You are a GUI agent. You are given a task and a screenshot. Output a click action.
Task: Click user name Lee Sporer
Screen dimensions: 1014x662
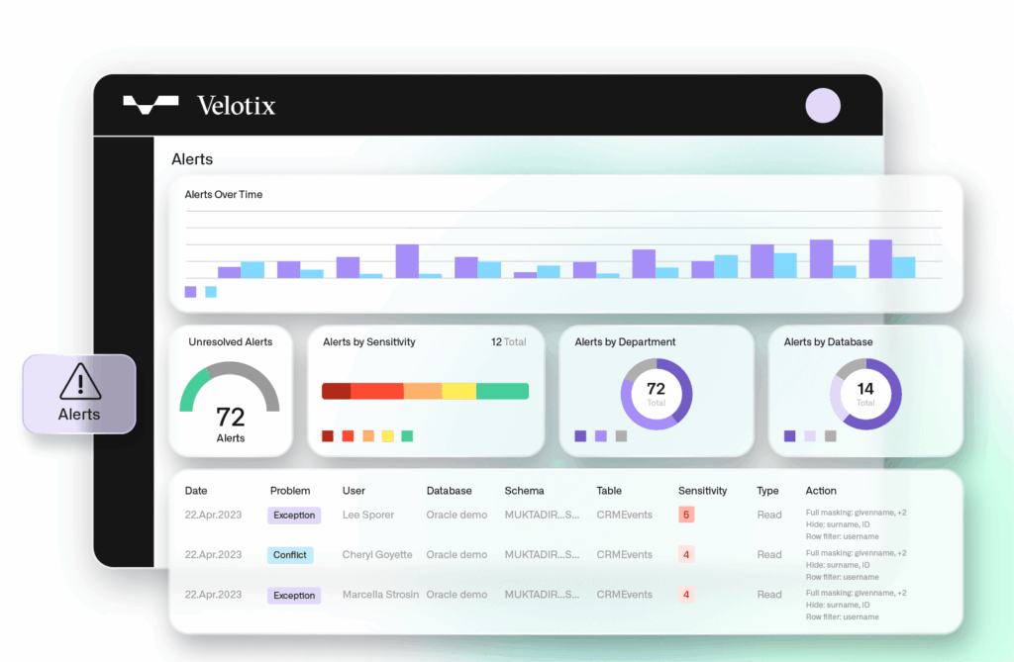tap(368, 515)
